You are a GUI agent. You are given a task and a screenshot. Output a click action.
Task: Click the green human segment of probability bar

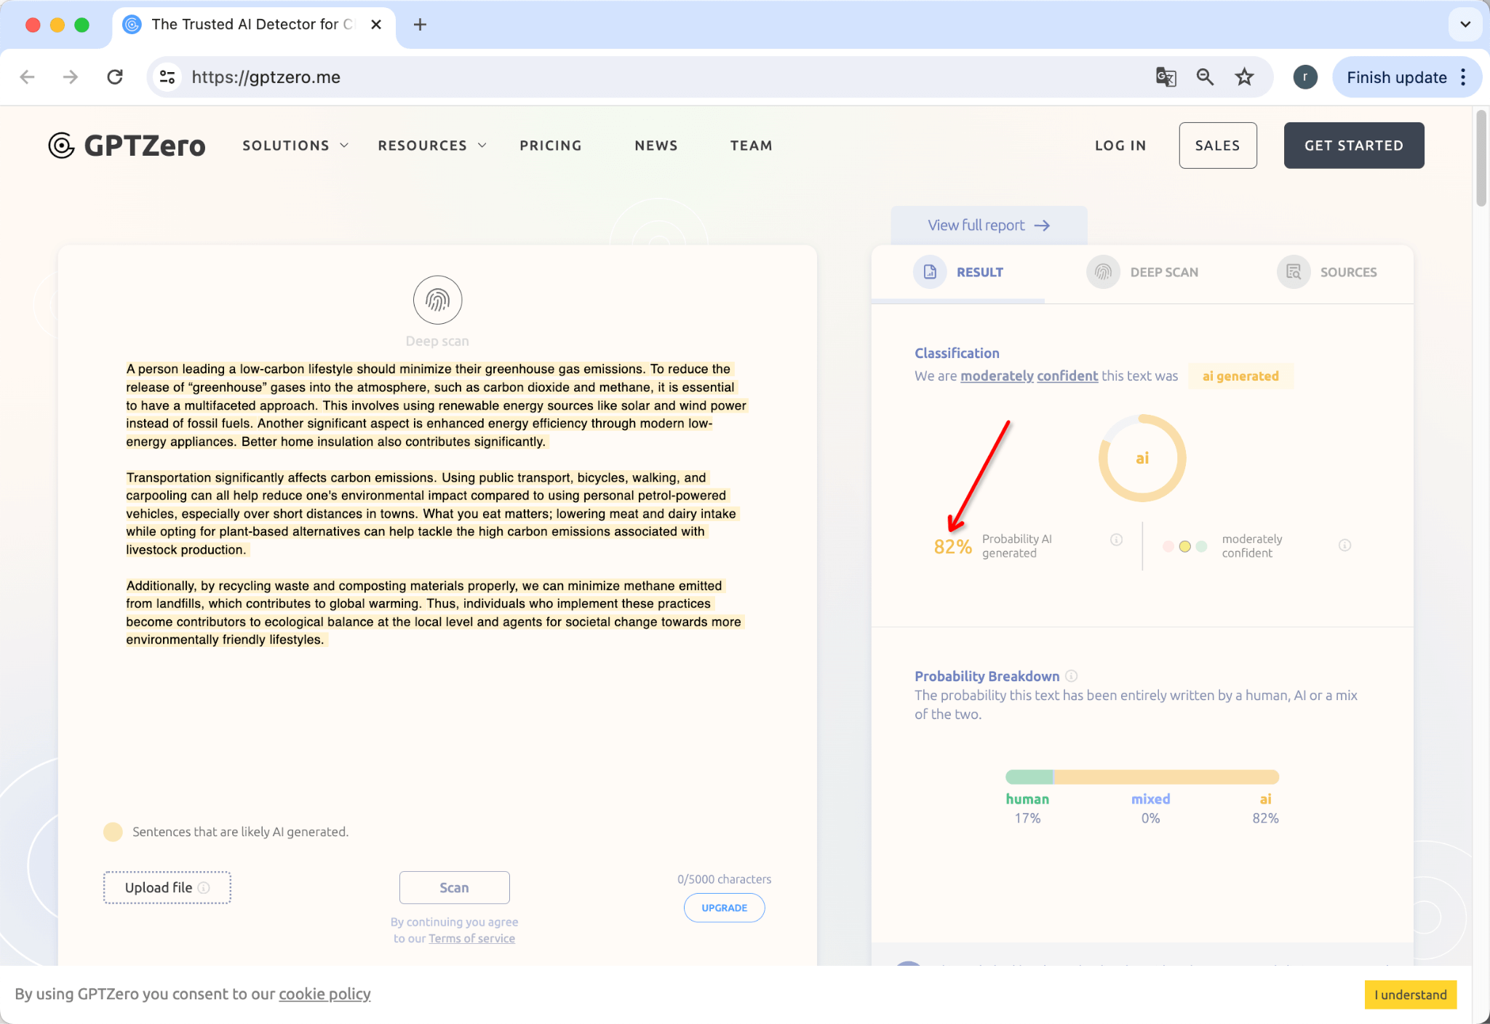coord(1029,777)
